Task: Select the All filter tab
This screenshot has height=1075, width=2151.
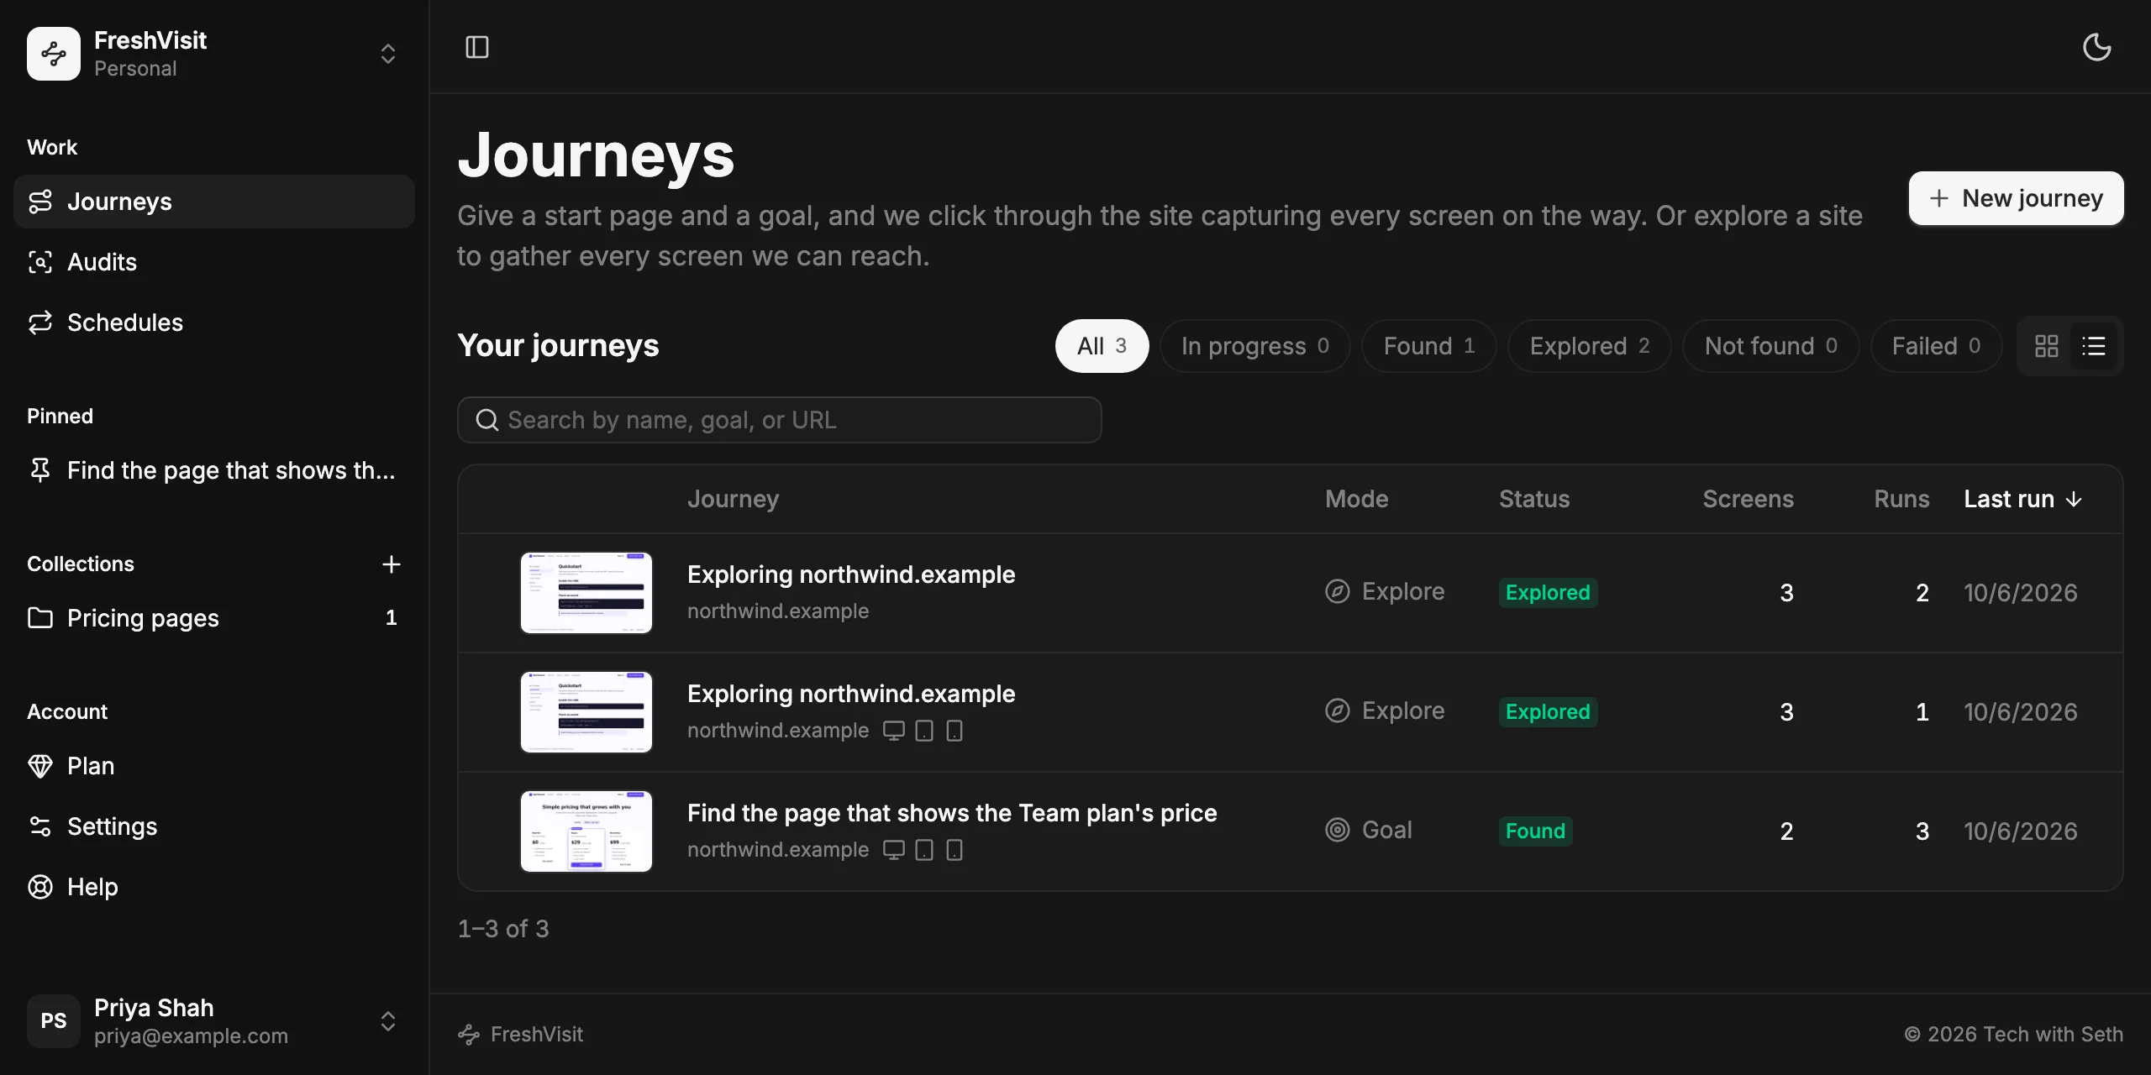Action: coord(1102,346)
